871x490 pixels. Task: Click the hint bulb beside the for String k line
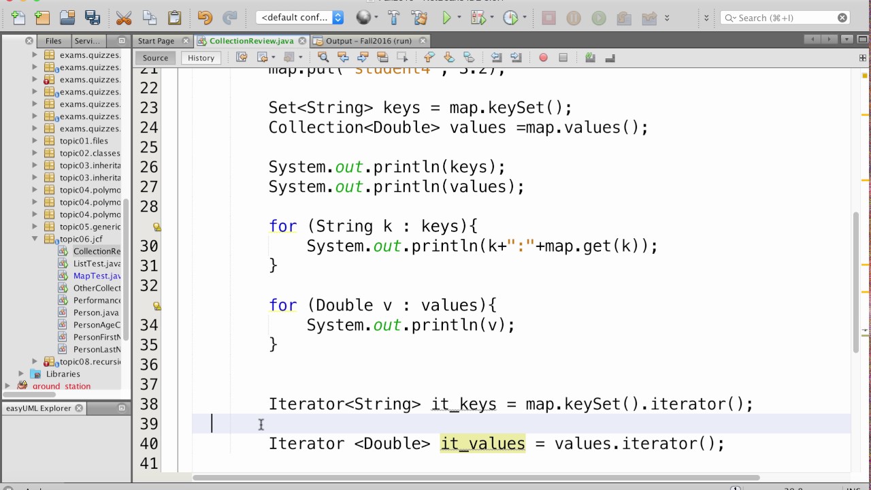tap(157, 227)
